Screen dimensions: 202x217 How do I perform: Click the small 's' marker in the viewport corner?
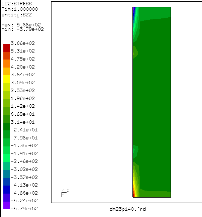tap(53, 201)
